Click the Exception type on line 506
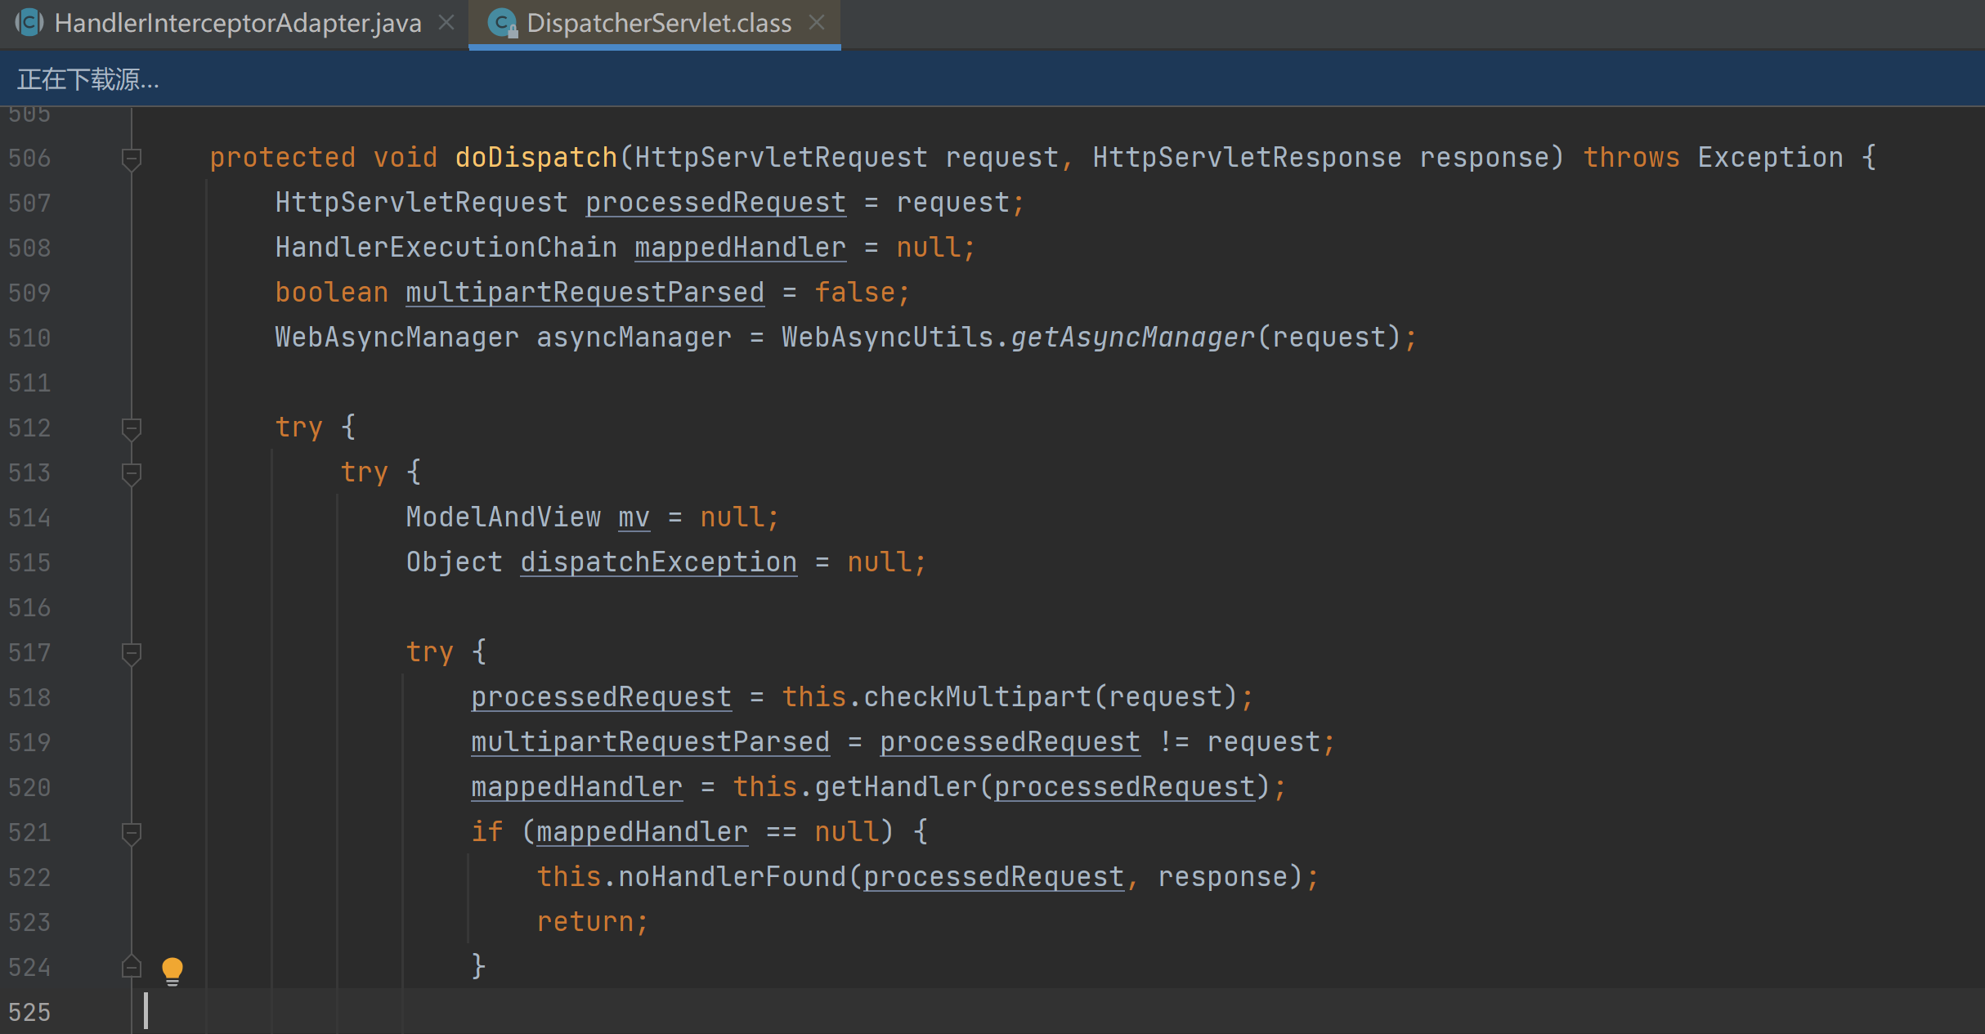The image size is (1985, 1034). (x=1770, y=157)
